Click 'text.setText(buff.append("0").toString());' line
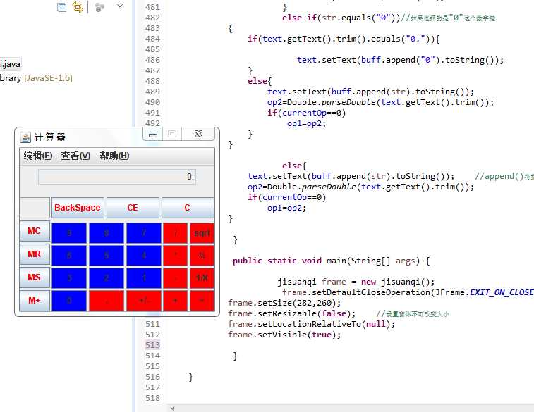This screenshot has width=534, height=412. click(400, 60)
